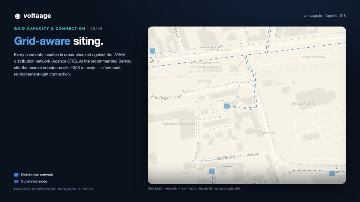The height and width of the screenshot is (202, 360).
Task: Click the Cinéma Multi Rex map label
Action: (304, 104)
